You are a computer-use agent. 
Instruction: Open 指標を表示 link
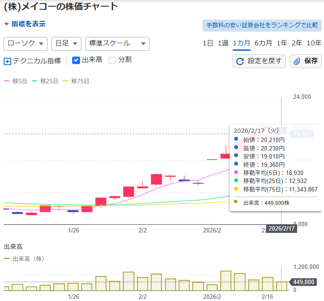[x=28, y=24]
